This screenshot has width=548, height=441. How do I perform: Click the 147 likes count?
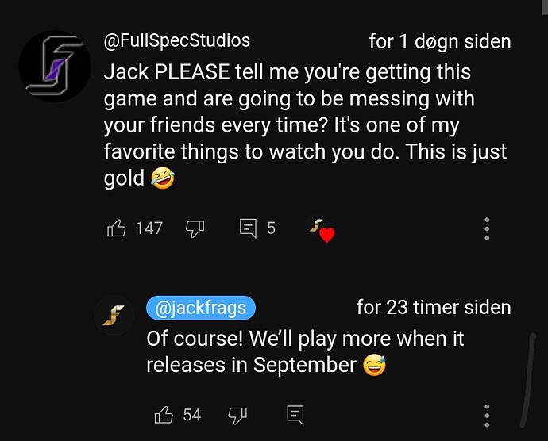pos(149,228)
